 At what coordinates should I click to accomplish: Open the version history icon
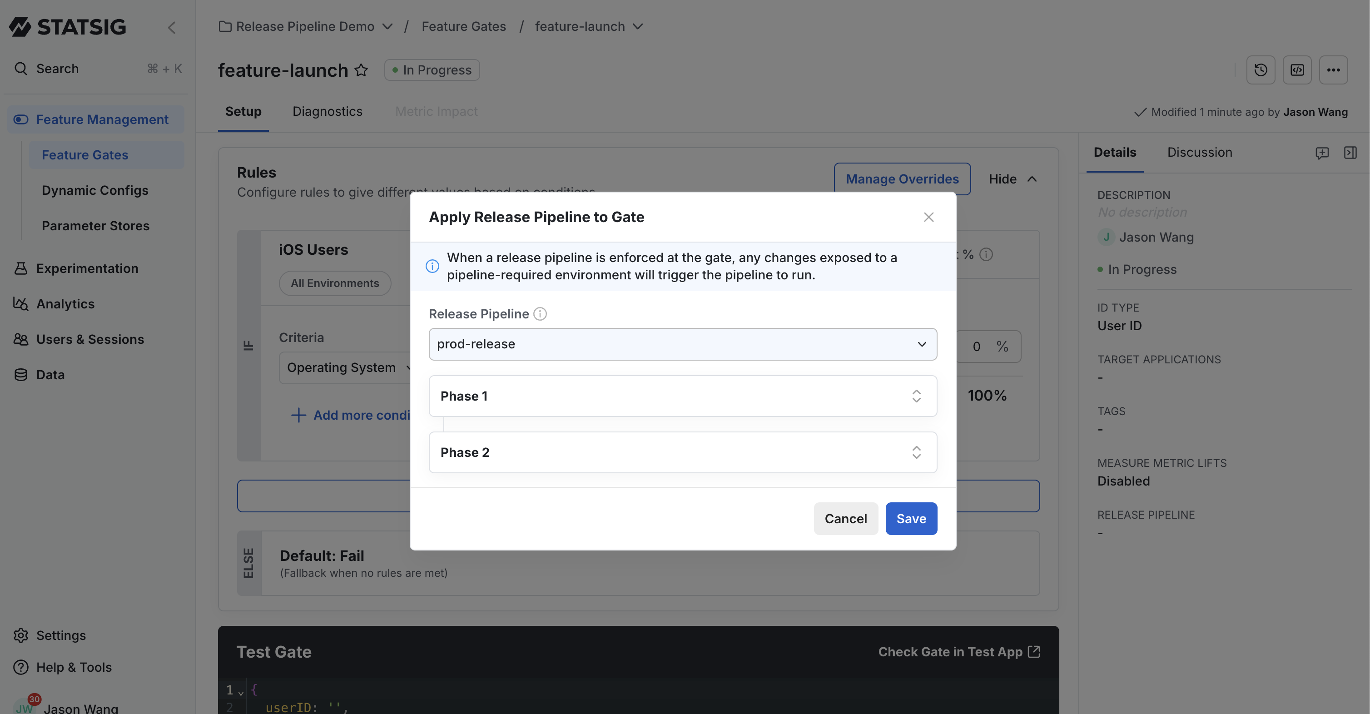pos(1261,69)
